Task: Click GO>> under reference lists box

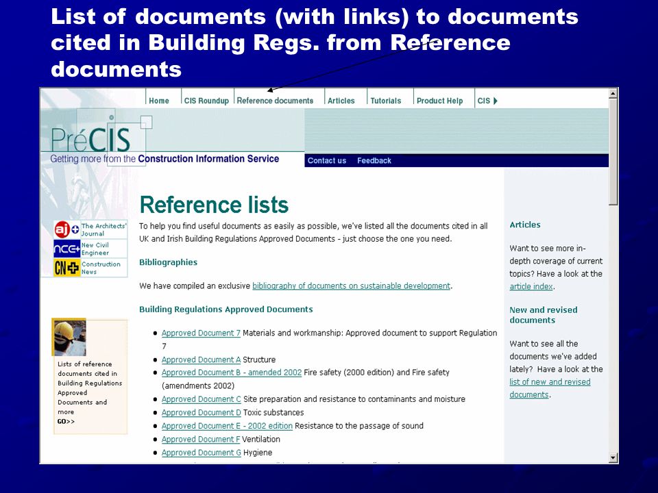Action: [x=66, y=421]
